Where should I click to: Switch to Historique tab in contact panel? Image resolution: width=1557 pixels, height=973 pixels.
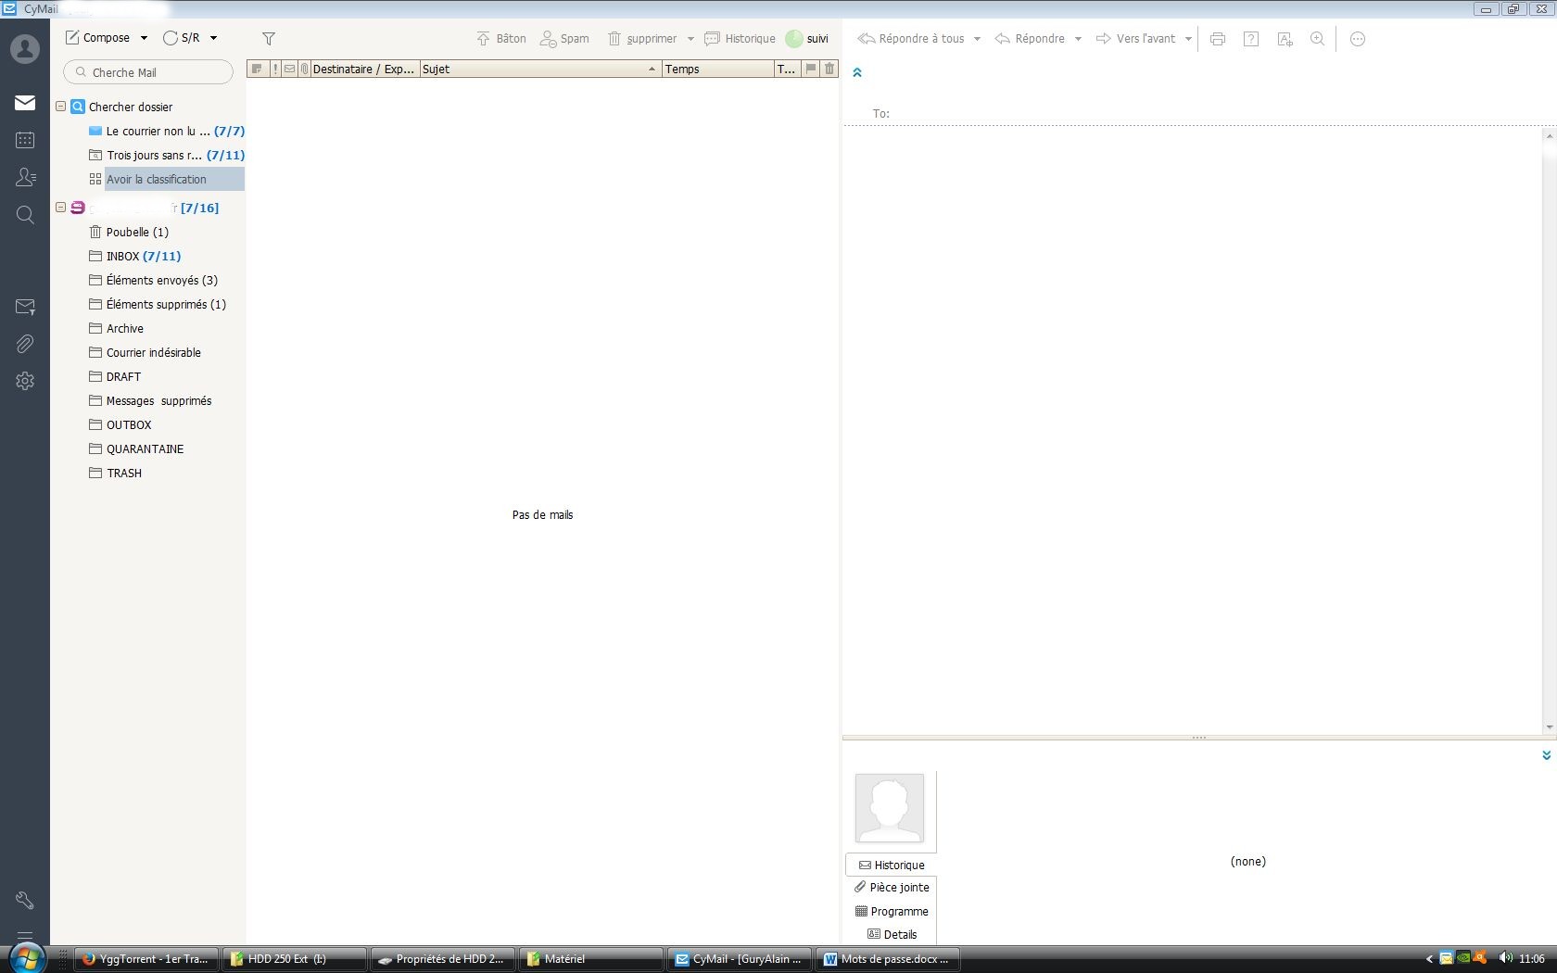click(892, 865)
